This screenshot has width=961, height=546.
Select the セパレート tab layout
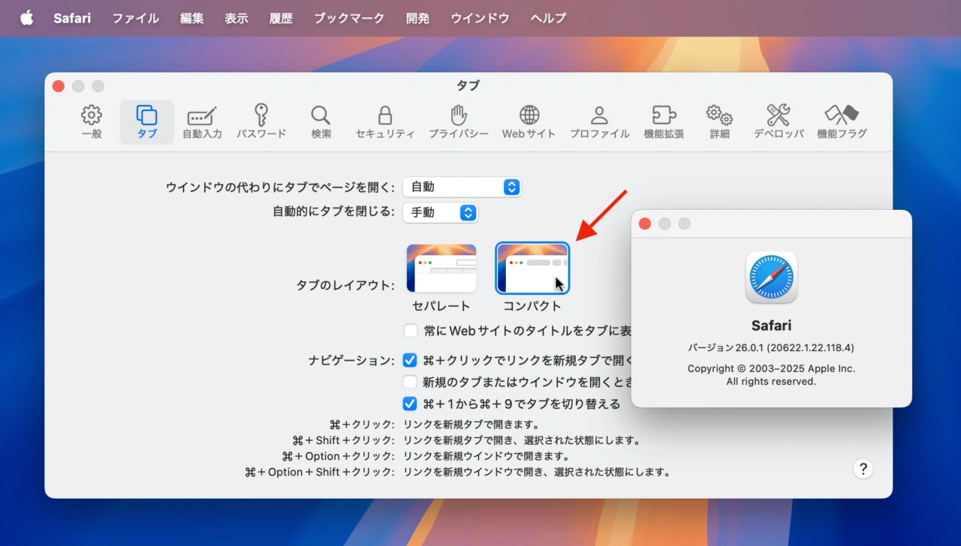coord(441,268)
